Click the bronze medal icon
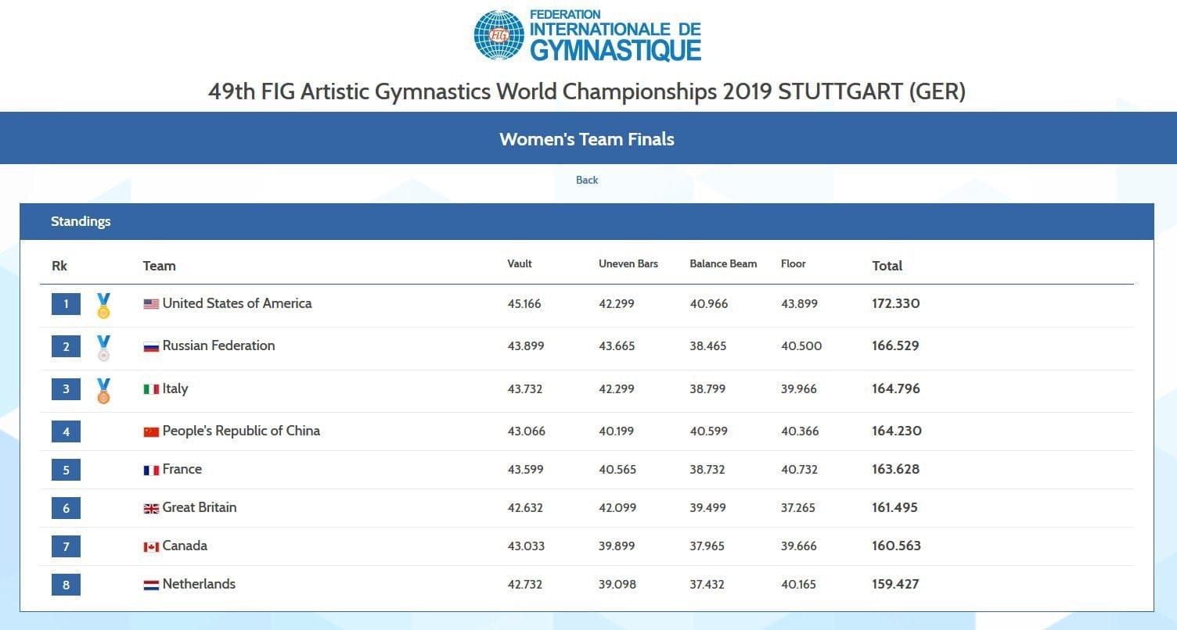The width and height of the screenshot is (1177, 630). (x=103, y=391)
